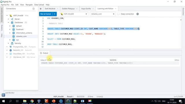Expand the Server node

click(x=8, y=19)
